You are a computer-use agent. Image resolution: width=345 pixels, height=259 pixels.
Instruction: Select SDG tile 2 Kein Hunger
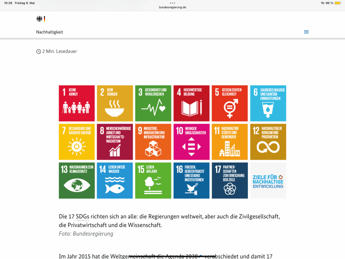tap(115, 103)
